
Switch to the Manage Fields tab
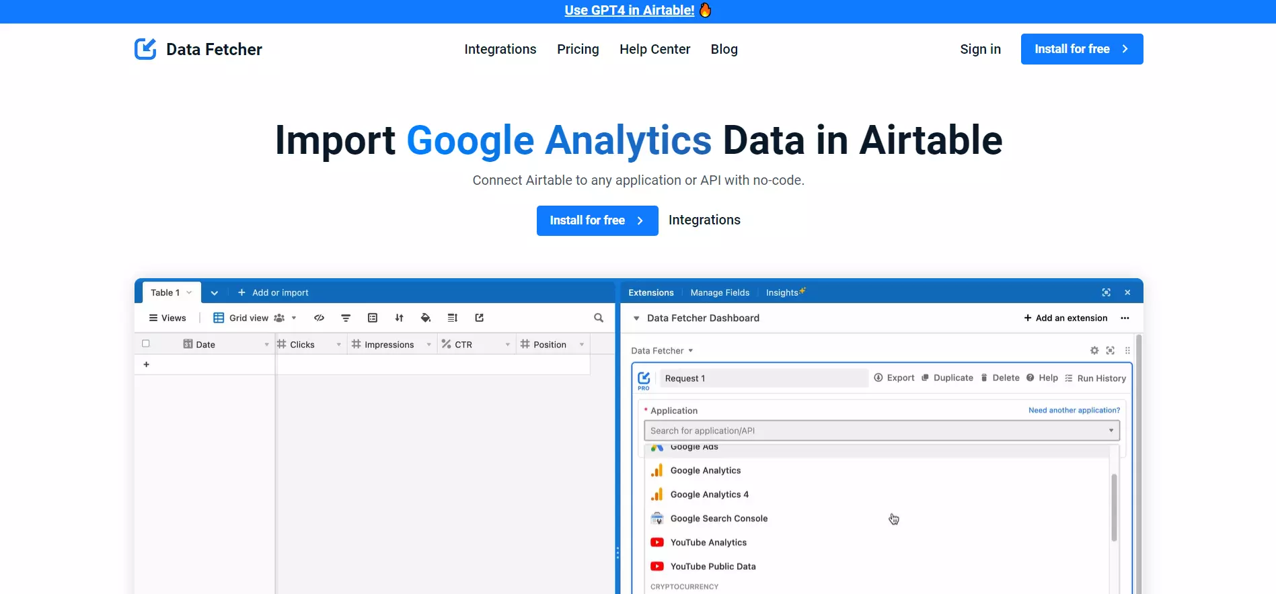tap(720, 293)
